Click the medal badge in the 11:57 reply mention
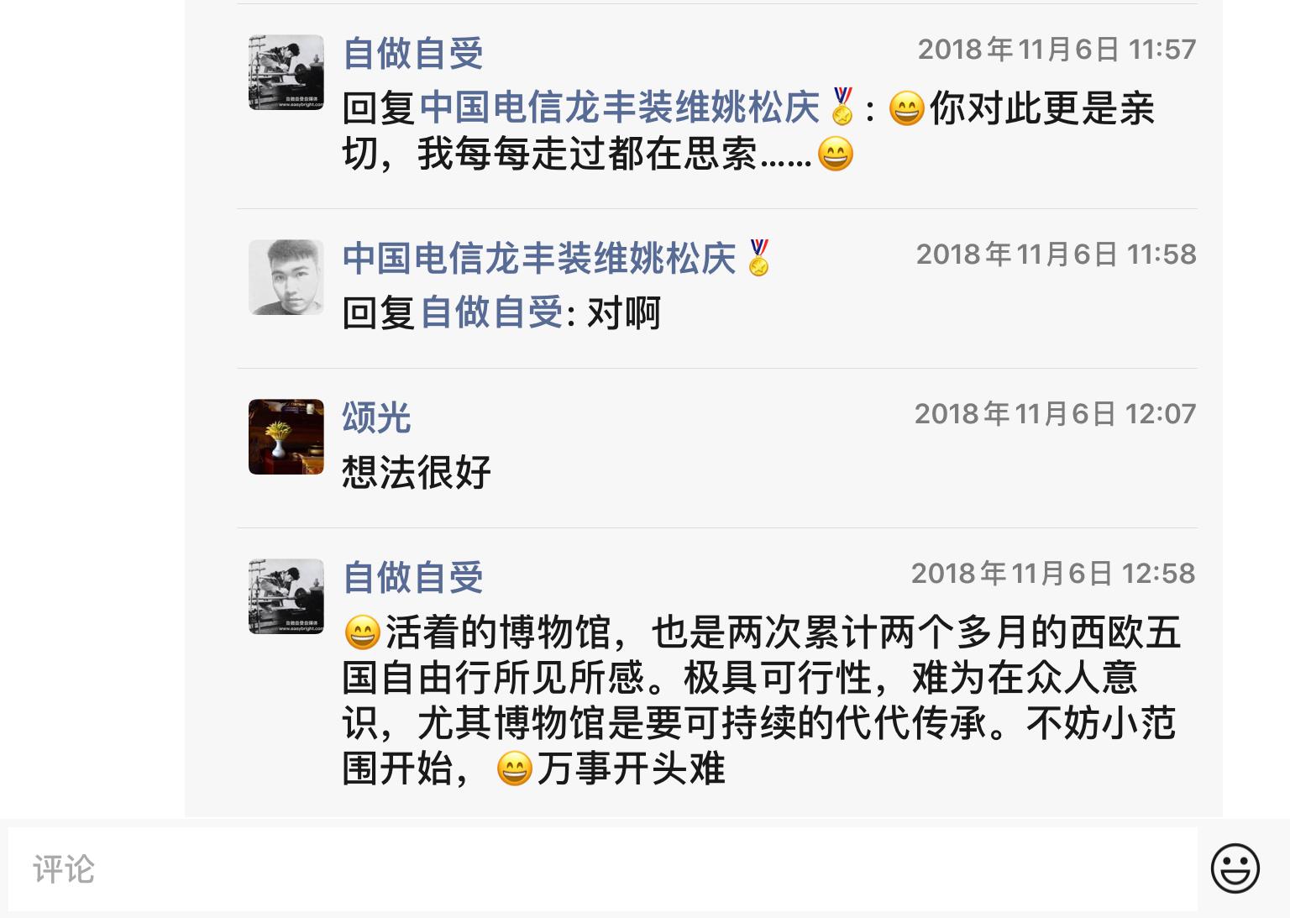This screenshot has width=1290, height=918. (x=841, y=108)
